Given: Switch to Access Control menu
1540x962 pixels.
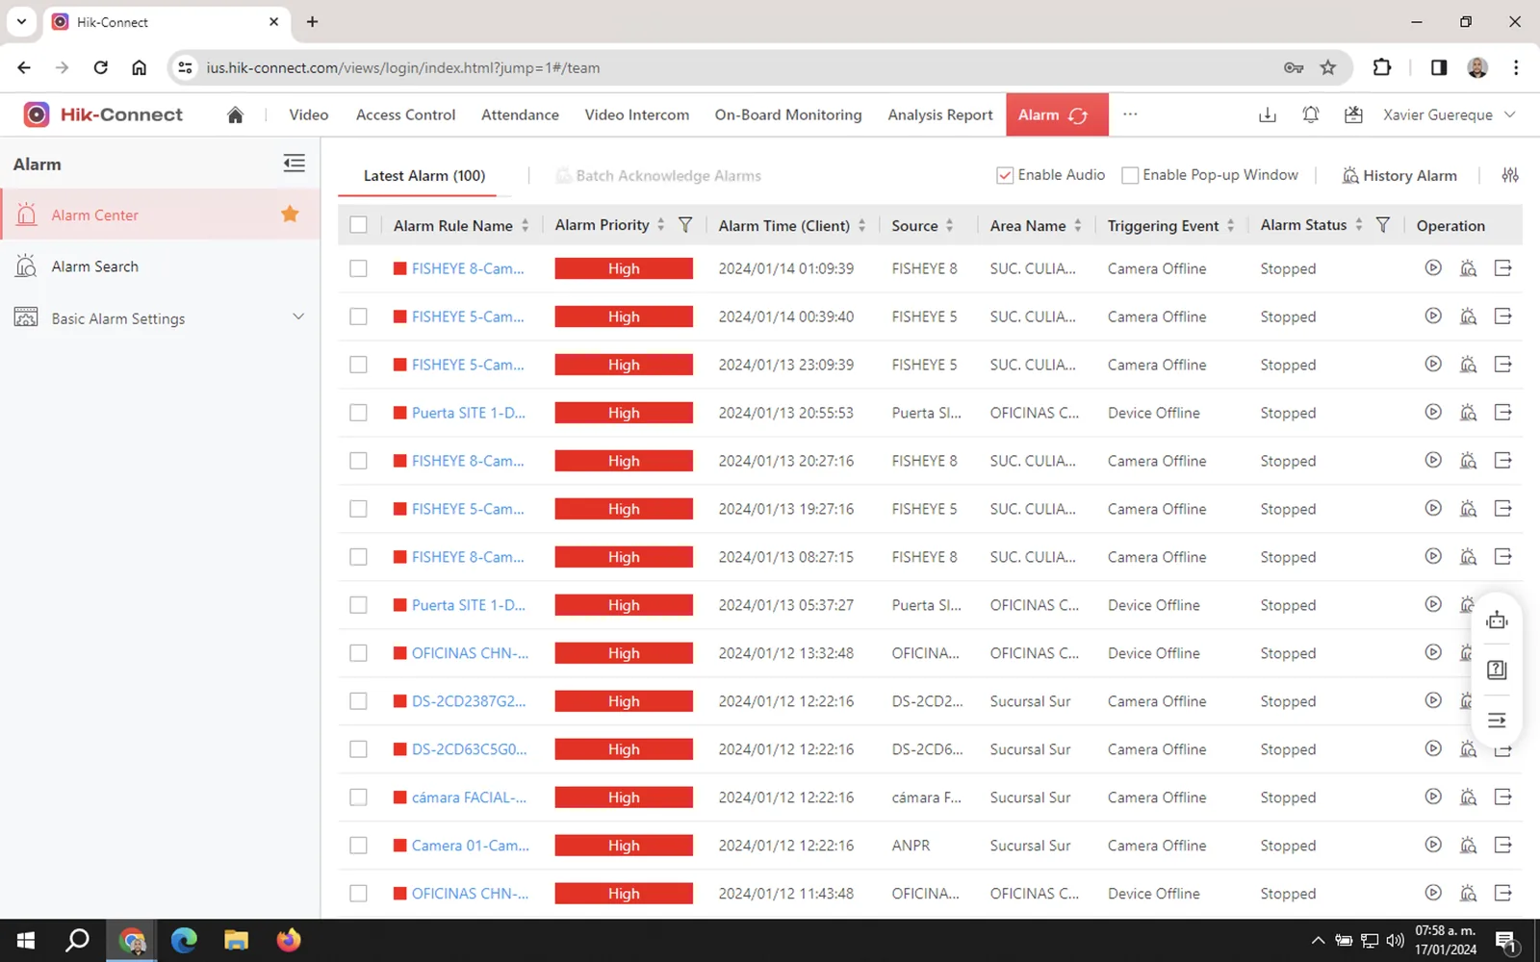Looking at the screenshot, I should pyautogui.click(x=405, y=114).
